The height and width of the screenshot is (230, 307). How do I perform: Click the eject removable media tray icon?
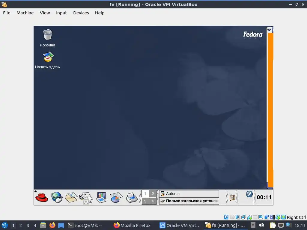253,225
